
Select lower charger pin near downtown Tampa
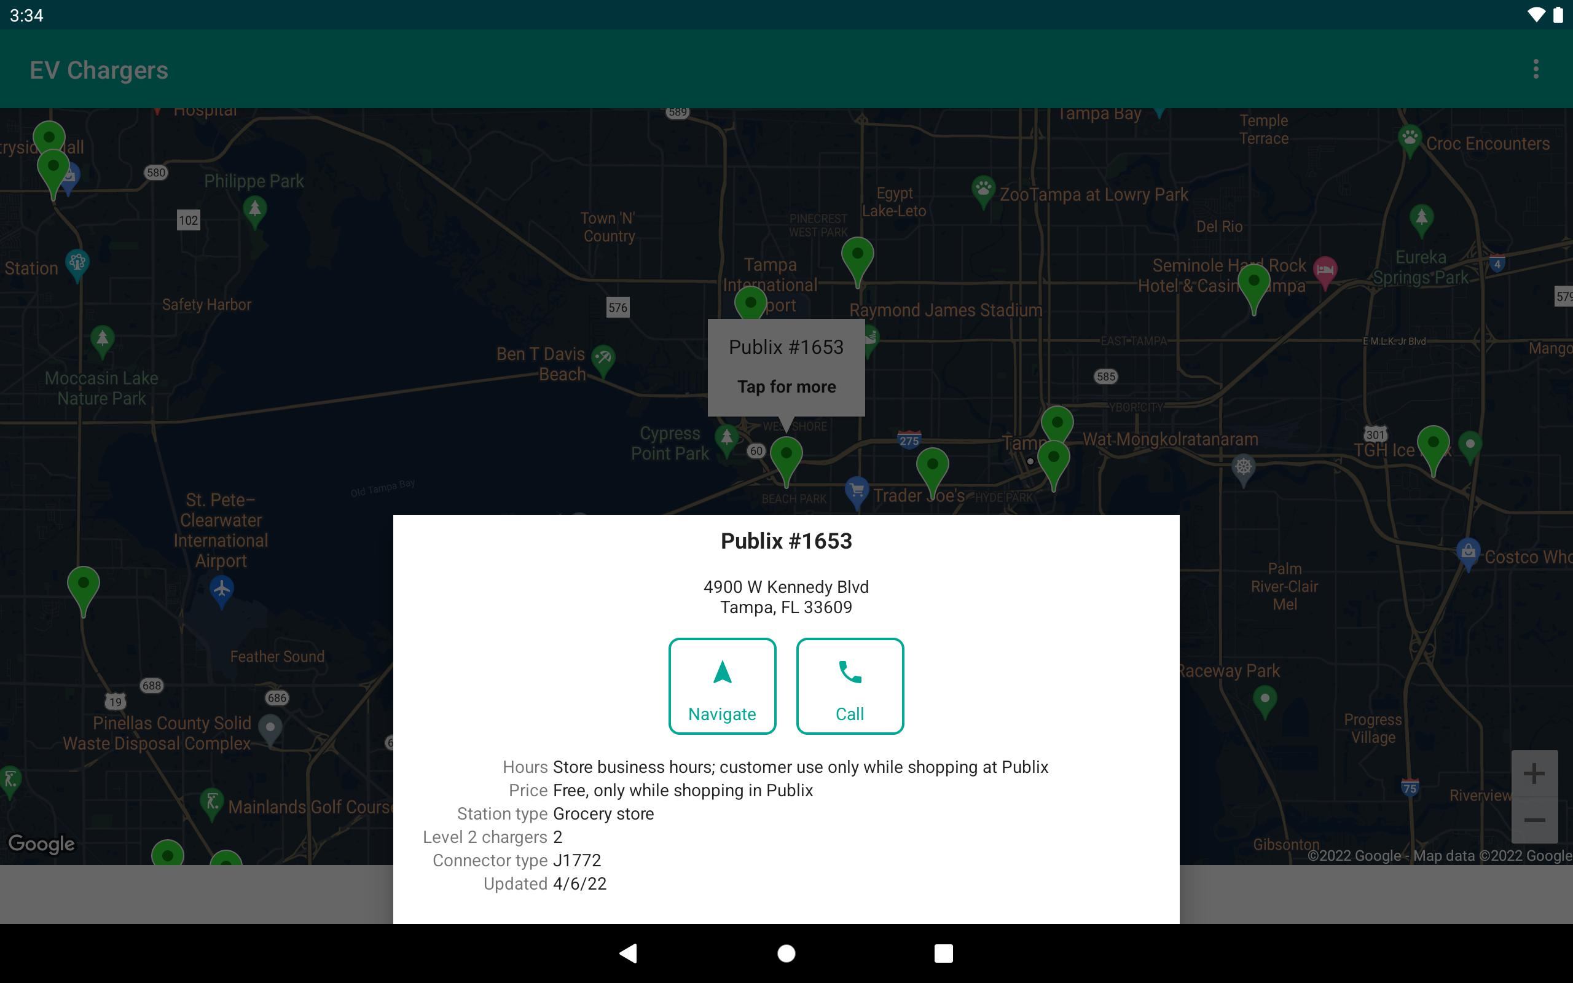point(1054,465)
